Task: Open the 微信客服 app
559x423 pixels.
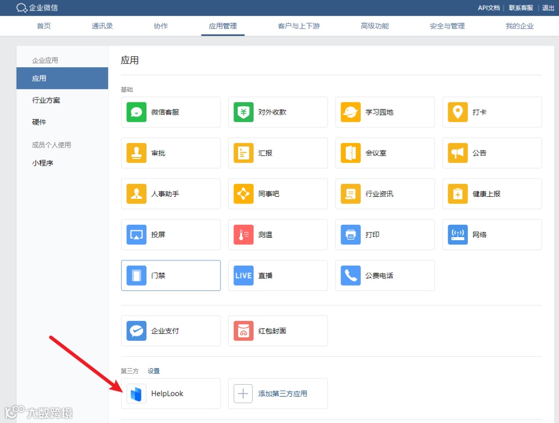Action: (x=171, y=112)
